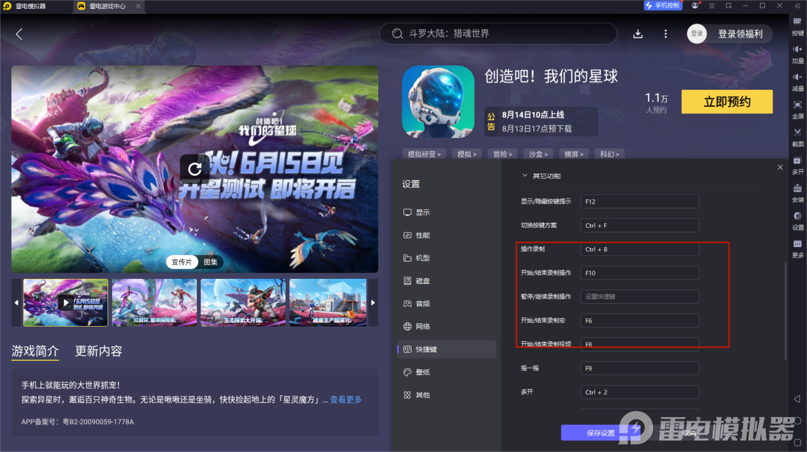Open the three-dot menu near the download icon

pos(665,33)
